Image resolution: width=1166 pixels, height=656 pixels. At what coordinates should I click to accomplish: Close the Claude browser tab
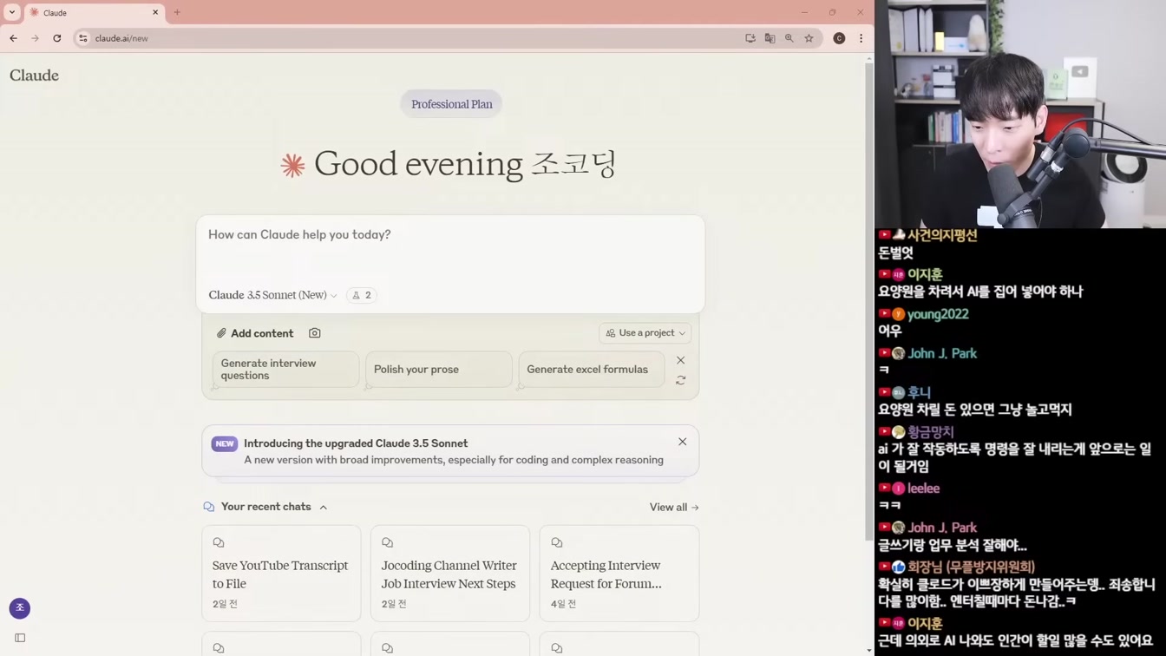[x=155, y=12]
